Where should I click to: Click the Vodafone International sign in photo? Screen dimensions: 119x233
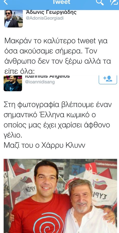(106, 164)
